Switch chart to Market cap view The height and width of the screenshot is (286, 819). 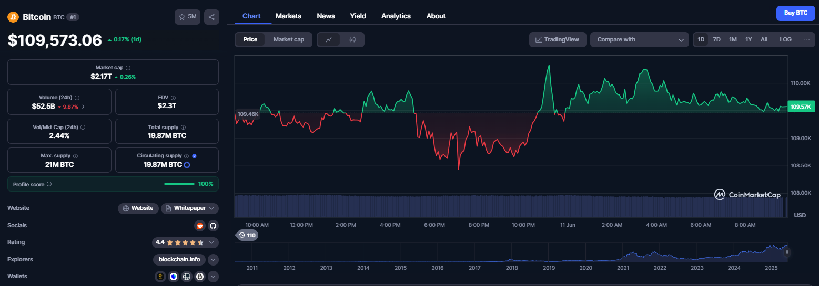tap(288, 39)
